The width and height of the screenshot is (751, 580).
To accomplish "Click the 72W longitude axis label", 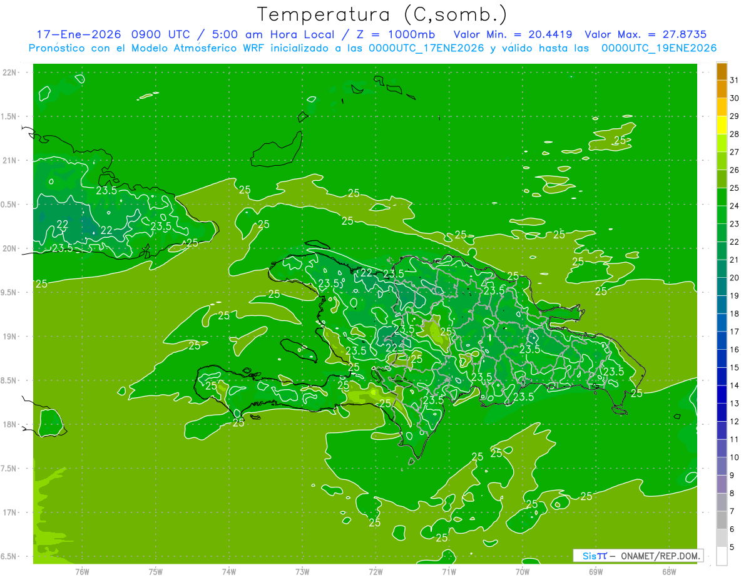I will click(x=375, y=572).
